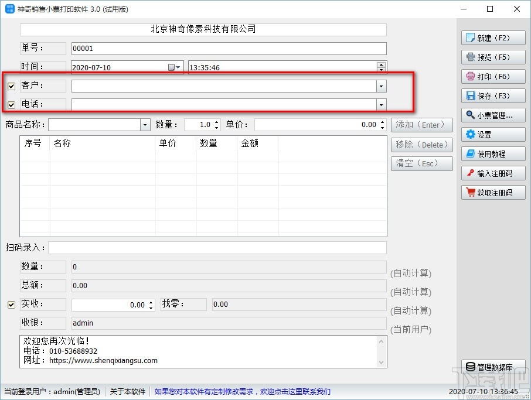Expand the 商品名称 dropdown
This screenshot has width=531, height=400.
[x=145, y=125]
